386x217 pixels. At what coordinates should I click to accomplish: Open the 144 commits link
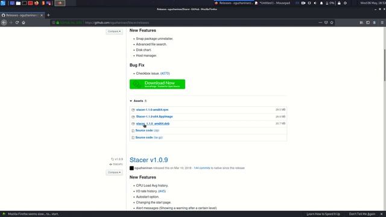(202, 168)
